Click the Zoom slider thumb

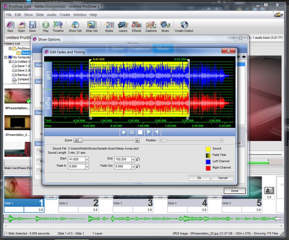tap(80, 140)
